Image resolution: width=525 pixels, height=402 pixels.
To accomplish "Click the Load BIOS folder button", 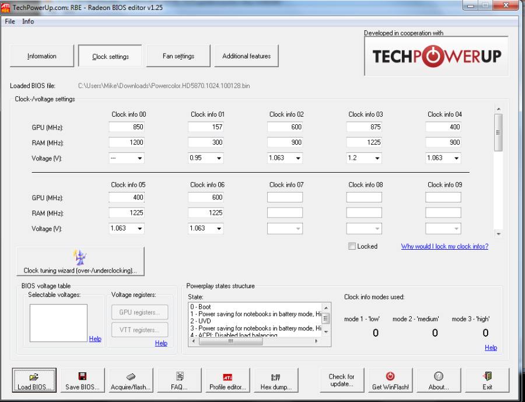I will 34,380.
